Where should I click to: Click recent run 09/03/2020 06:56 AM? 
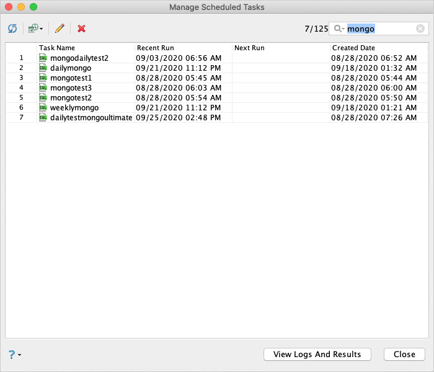(179, 58)
